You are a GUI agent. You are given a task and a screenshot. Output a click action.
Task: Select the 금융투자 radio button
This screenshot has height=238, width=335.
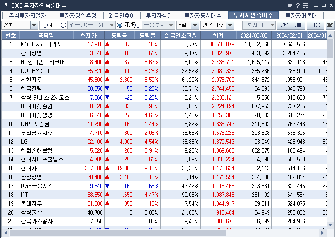138,25
